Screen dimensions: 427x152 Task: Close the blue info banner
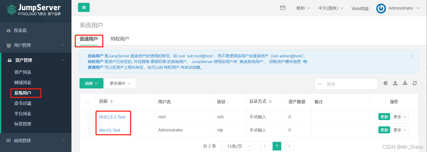coord(412,56)
